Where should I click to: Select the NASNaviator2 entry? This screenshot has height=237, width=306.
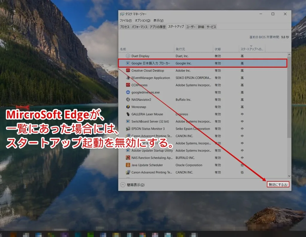tap(141, 100)
